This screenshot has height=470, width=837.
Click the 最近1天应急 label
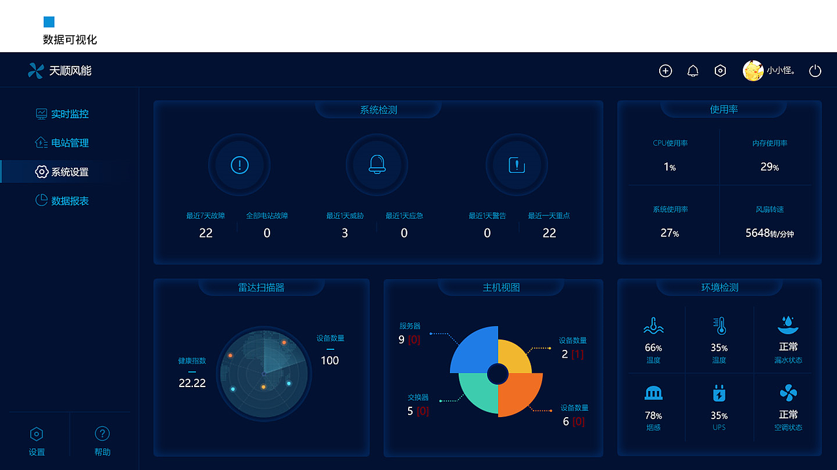click(x=404, y=215)
